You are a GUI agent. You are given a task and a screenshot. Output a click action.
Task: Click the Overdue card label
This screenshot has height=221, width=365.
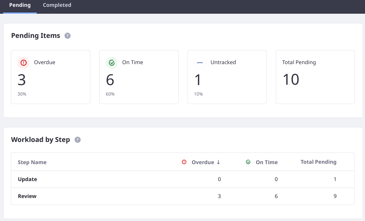(x=45, y=63)
